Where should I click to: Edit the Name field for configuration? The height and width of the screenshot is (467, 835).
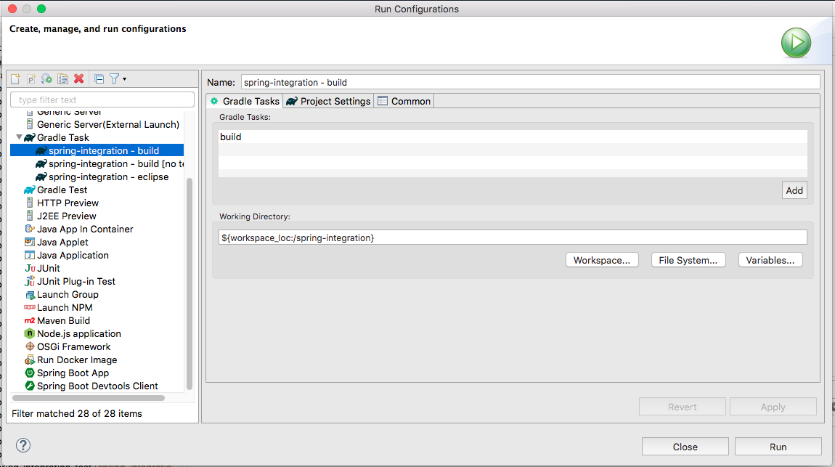530,82
